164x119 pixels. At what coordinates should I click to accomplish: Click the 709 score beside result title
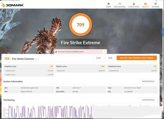(x=7, y=59)
